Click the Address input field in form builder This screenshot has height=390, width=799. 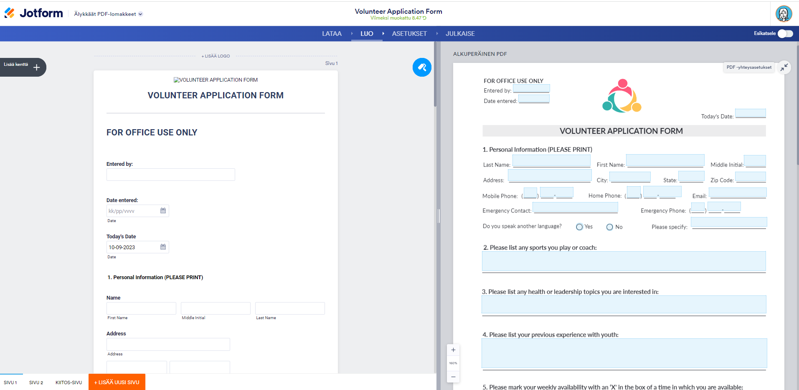pos(168,344)
